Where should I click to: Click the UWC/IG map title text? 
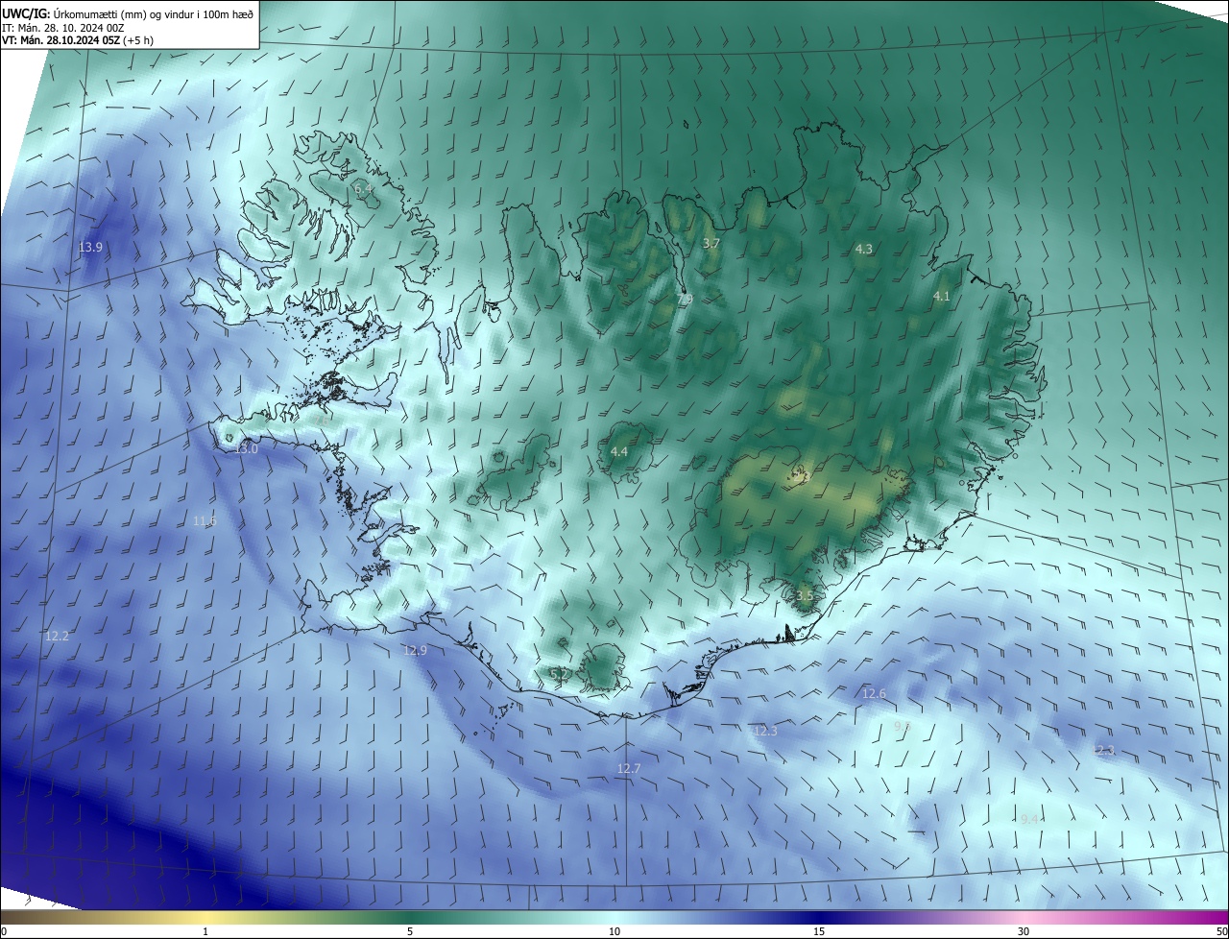(x=128, y=13)
